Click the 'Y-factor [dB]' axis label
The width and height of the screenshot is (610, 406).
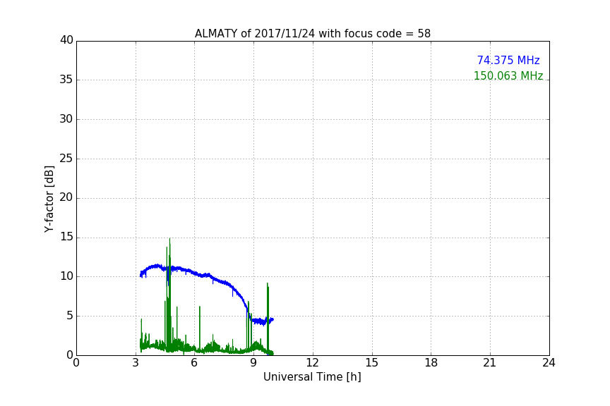(49, 199)
